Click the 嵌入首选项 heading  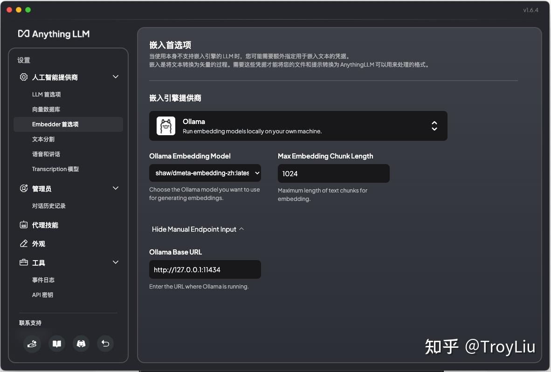(x=171, y=45)
